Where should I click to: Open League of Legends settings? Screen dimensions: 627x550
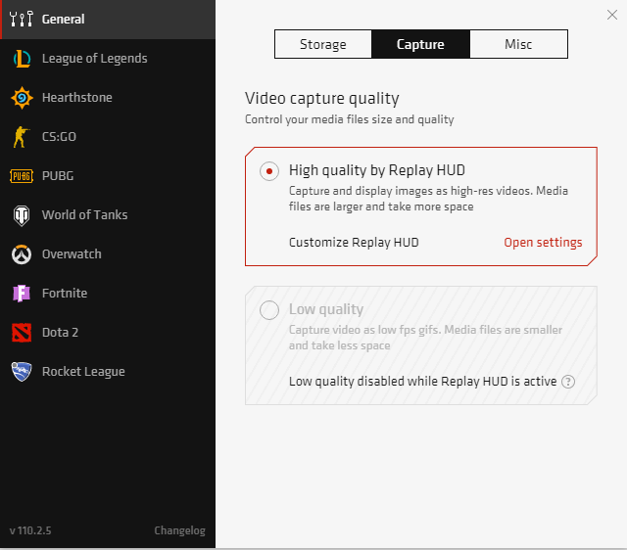tap(108, 59)
